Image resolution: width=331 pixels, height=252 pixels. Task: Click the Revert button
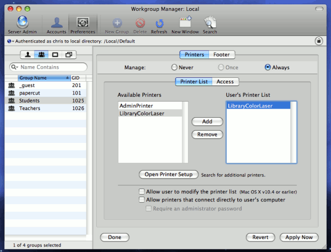pos(260,237)
